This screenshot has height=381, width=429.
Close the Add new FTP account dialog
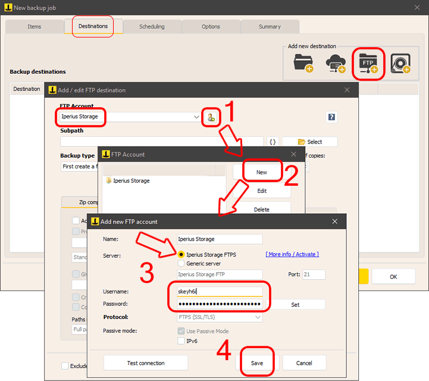tap(334, 221)
